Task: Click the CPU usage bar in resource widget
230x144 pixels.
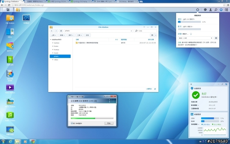Action: pos(210,118)
